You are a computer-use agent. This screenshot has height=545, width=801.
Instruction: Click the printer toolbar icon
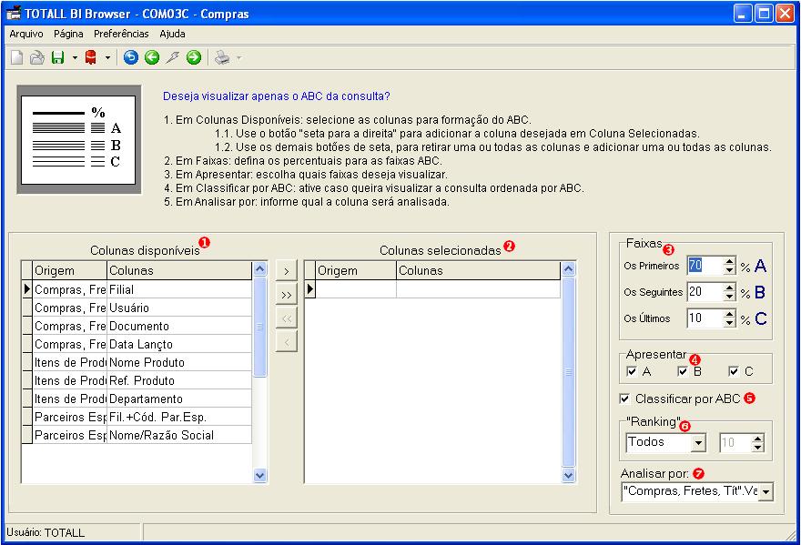pos(222,57)
